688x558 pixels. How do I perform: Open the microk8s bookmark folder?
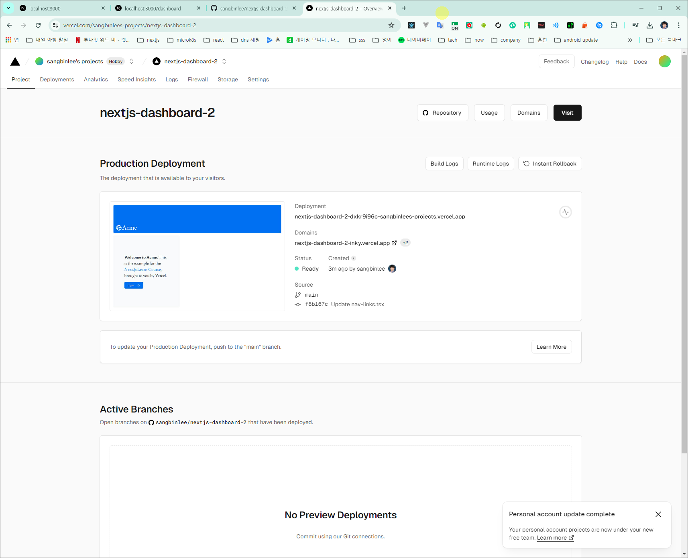tap(181, 40)
